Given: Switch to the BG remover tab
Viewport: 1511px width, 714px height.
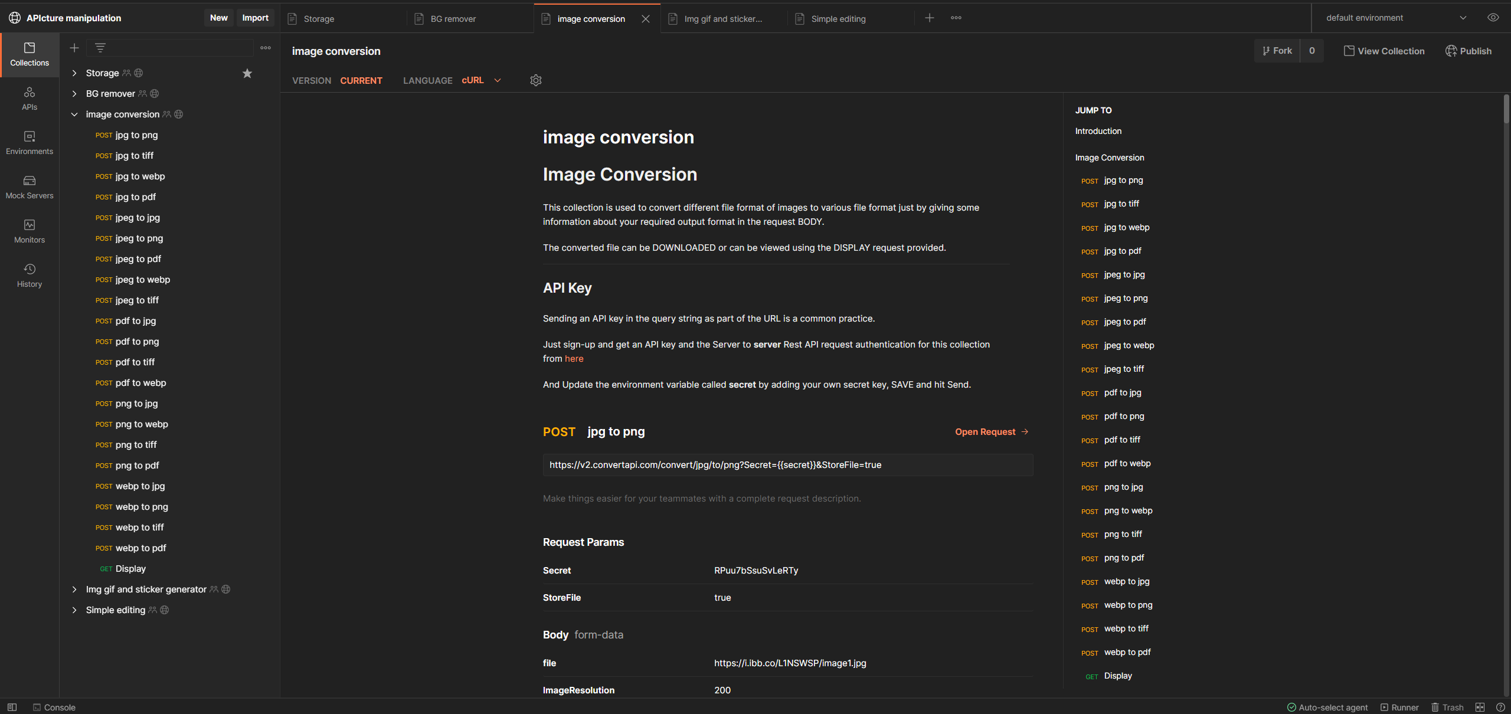Looking at the screenshot, I should [453, 19].
